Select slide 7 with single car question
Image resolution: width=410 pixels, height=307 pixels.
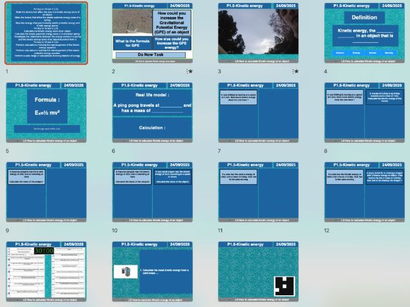(258, 113)
